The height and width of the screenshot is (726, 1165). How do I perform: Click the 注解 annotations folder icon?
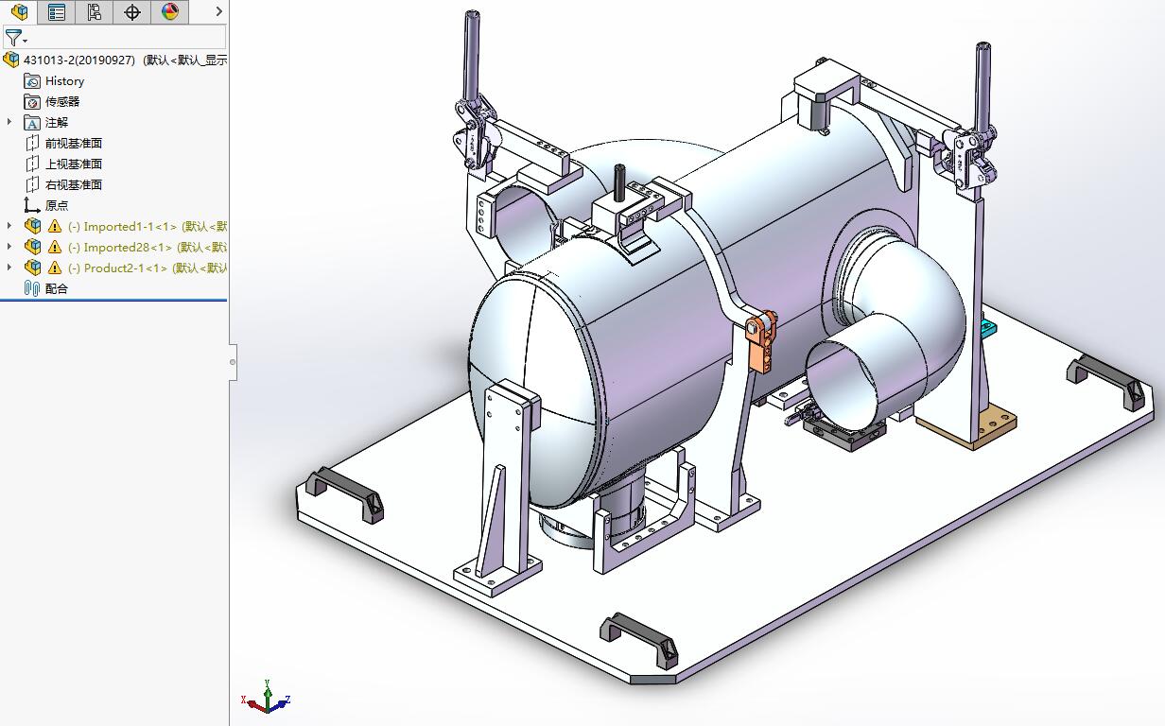pos(32,123)
